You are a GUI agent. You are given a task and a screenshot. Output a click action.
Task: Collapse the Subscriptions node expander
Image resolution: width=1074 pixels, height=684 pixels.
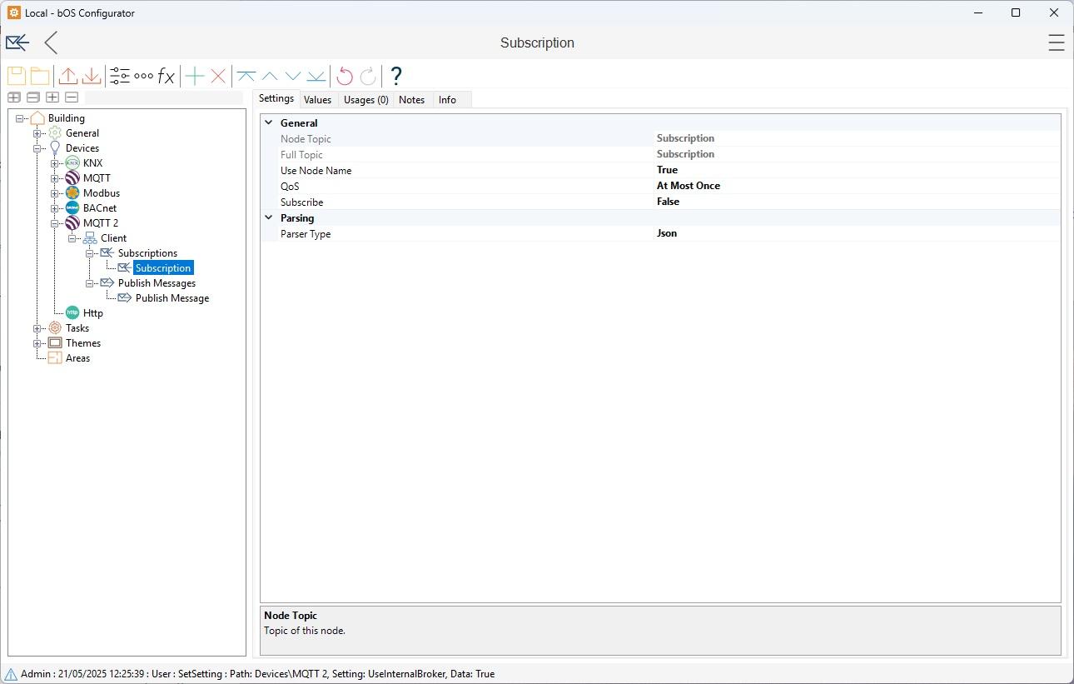[x=90, y=253]
